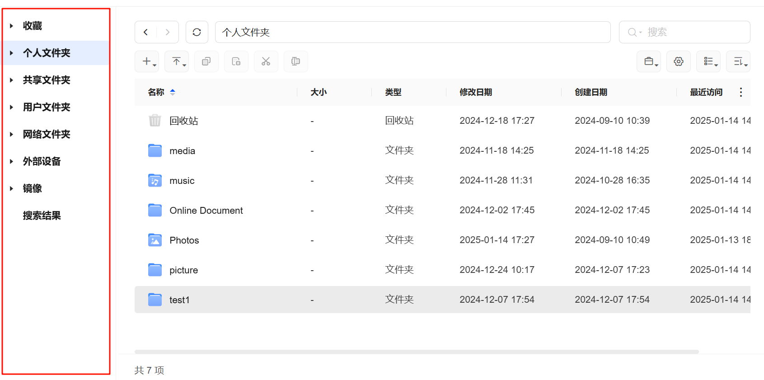Viewport: 764px width, 380px height.
Task: Open the toolbox dropdown
Action: tap(649, 61)
